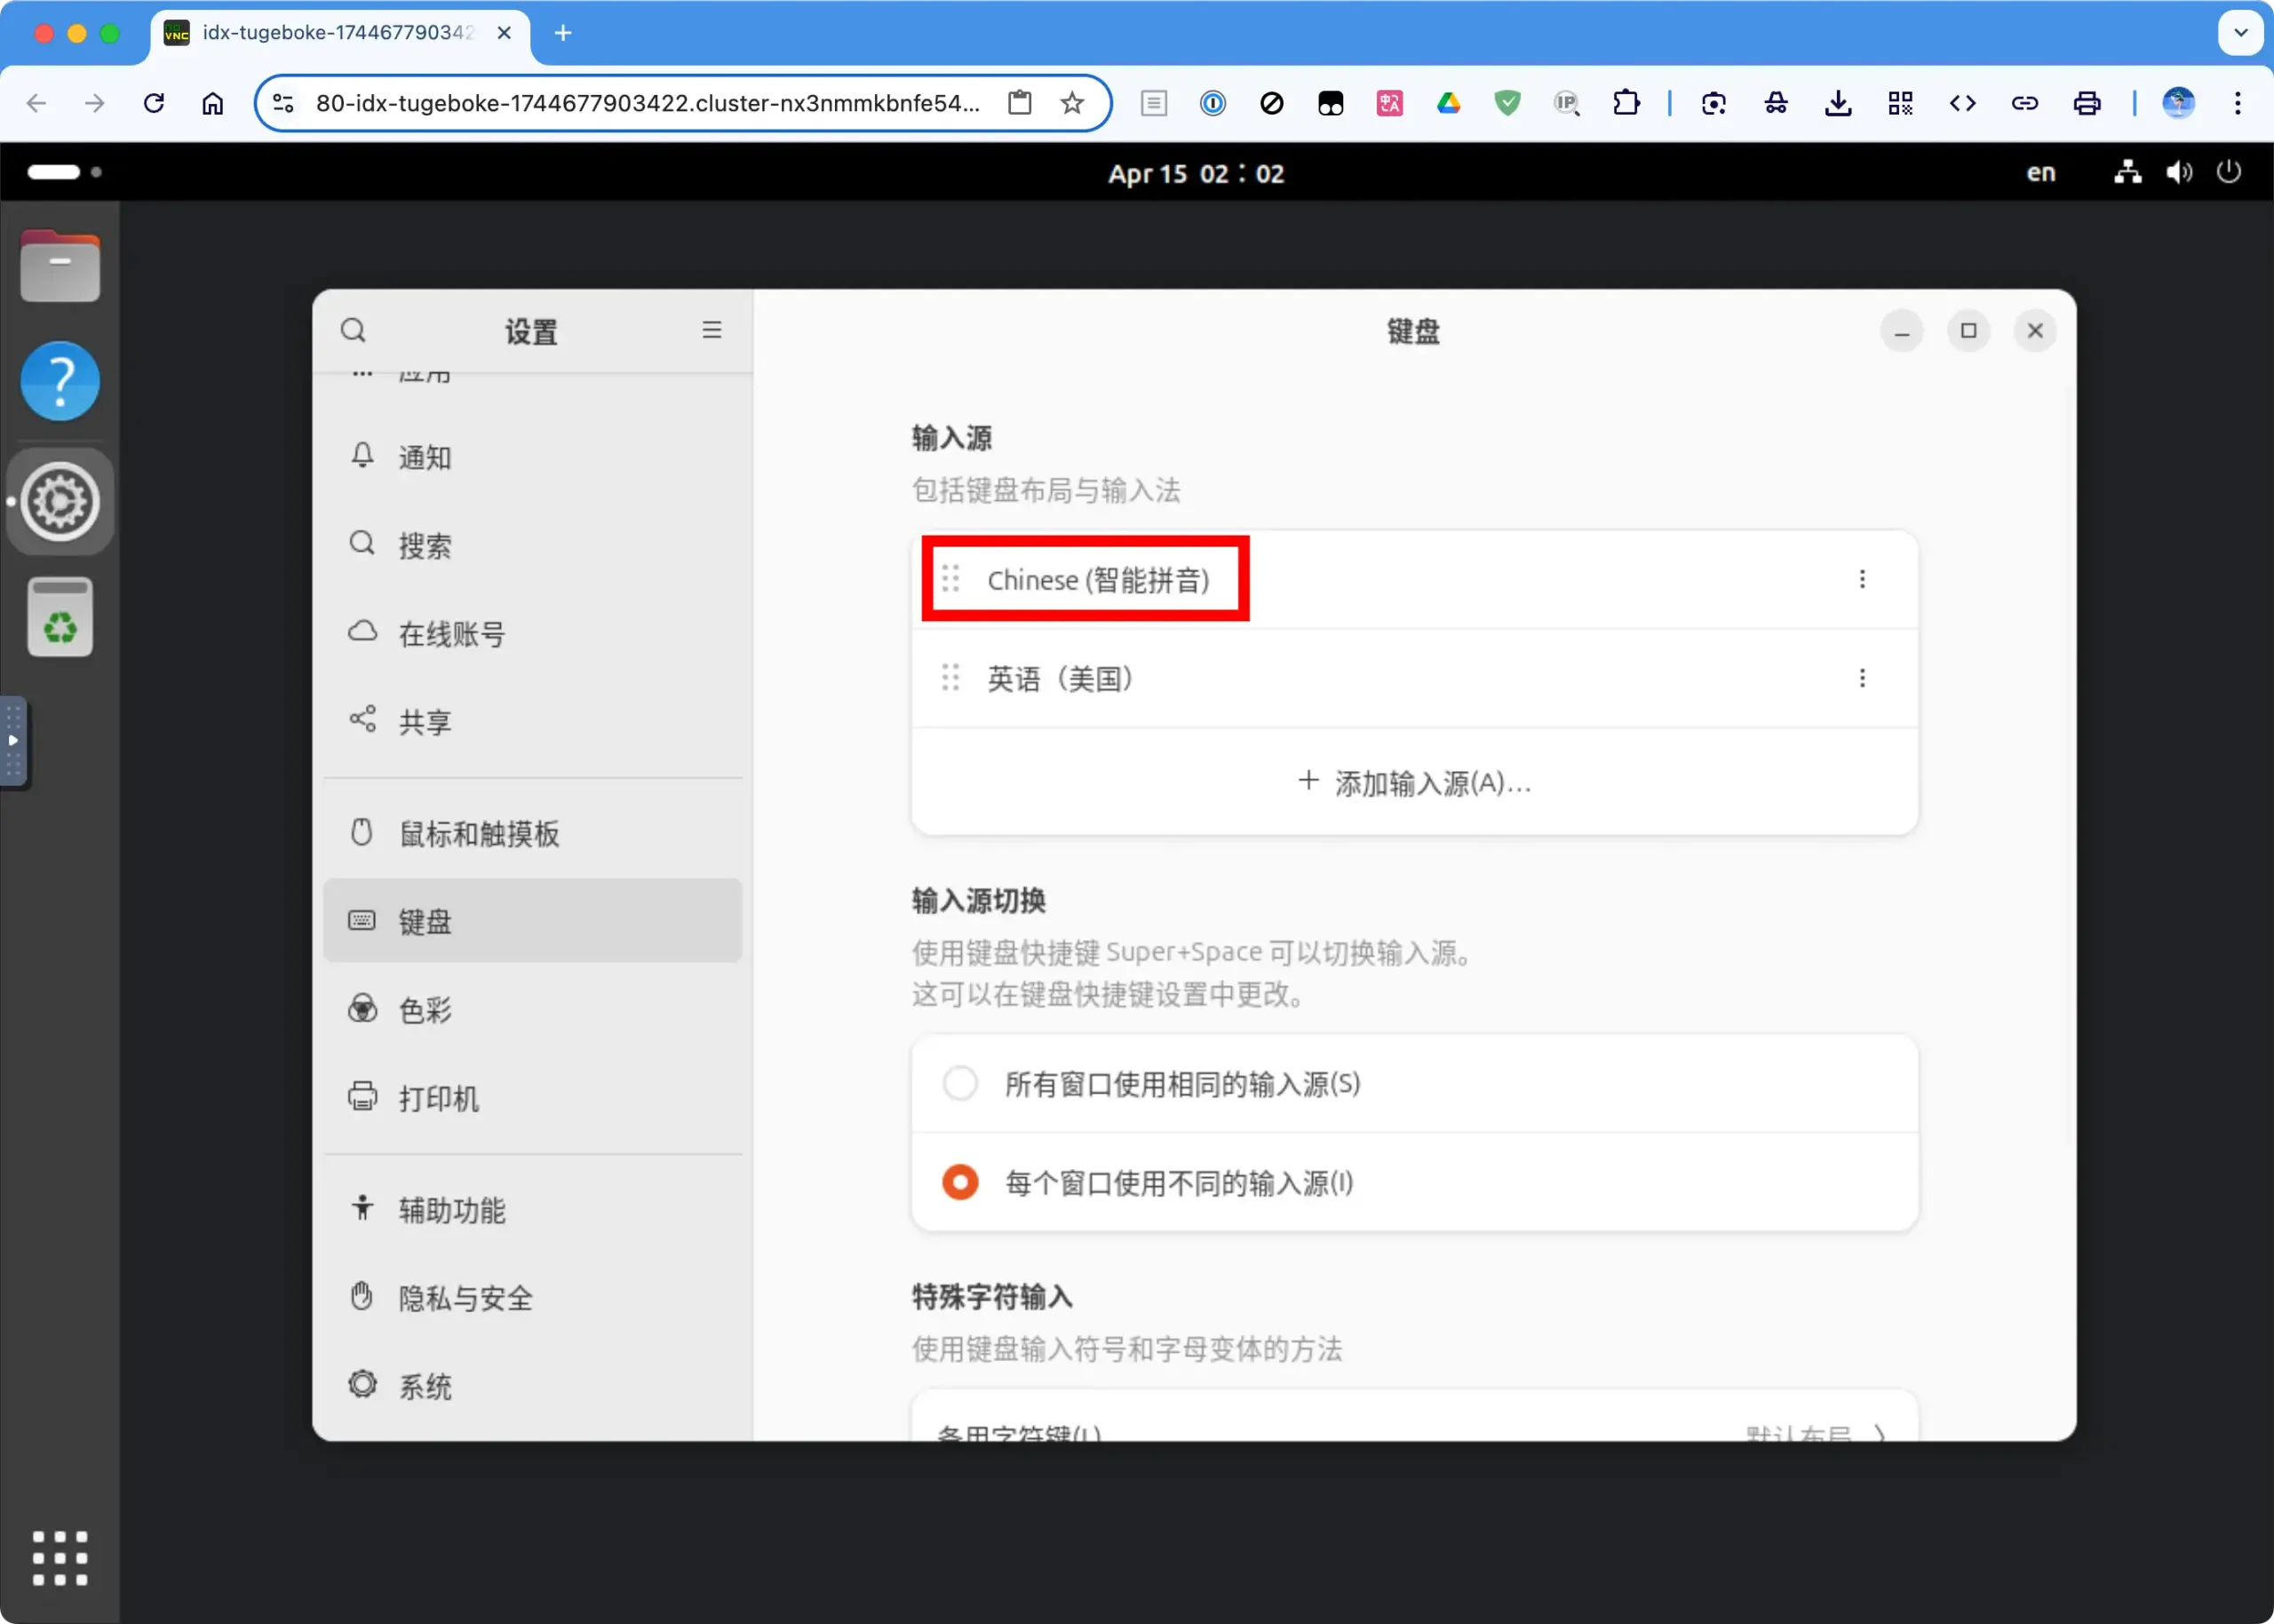Show applications grid in the dock
Screen dimensions: 2274x1624
click(x=60, y=1558)
